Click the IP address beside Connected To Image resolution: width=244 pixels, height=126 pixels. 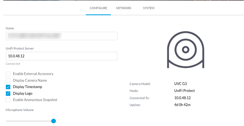tap(183, 98)
